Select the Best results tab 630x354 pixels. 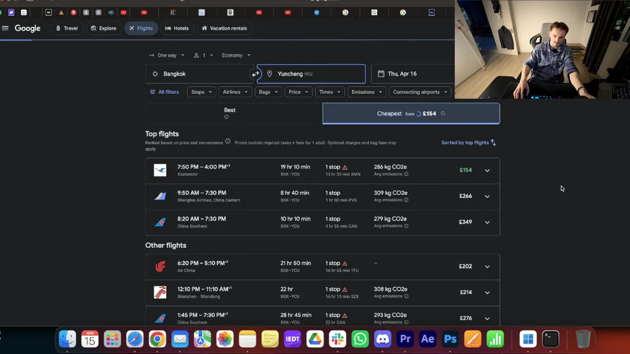click(x=234, y=114)
